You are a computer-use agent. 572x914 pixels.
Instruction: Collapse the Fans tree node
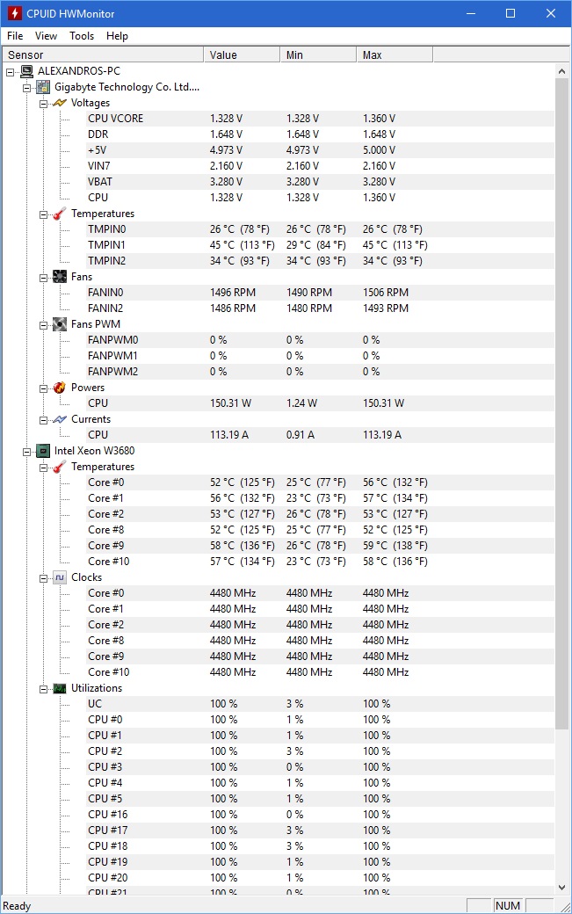coord(43,278)
